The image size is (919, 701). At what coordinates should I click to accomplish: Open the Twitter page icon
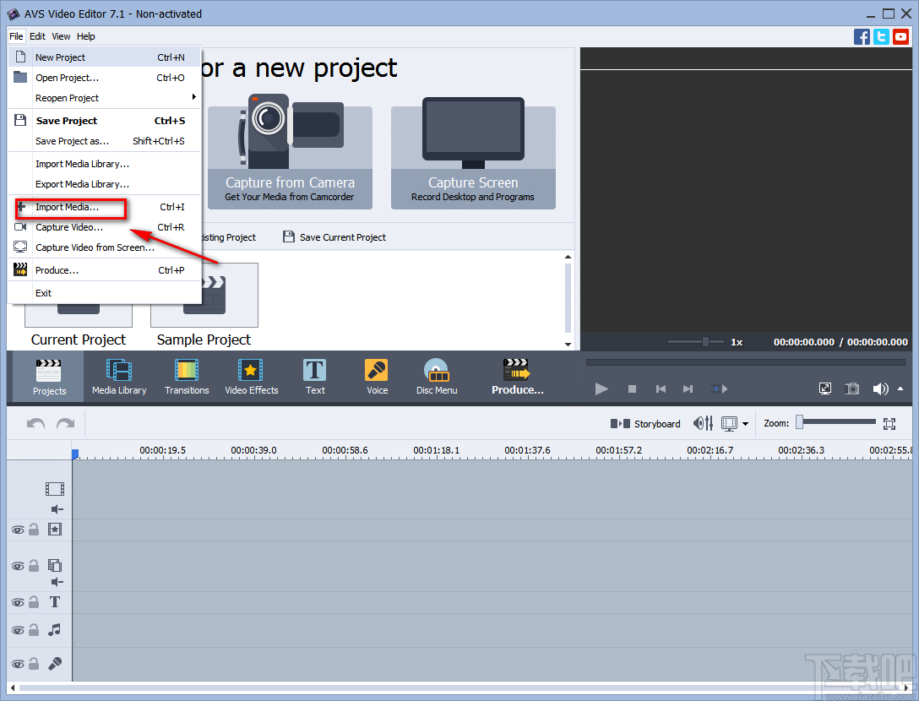tap(881, 36)
